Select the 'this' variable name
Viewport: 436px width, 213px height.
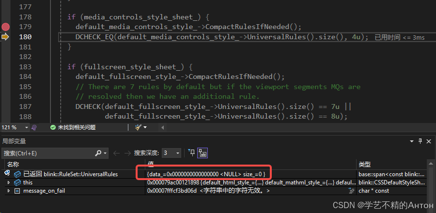click(x=28, y=183)
